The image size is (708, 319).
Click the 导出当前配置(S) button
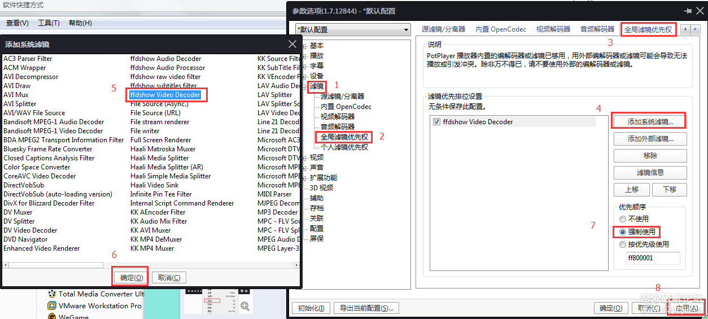[366, 308]
